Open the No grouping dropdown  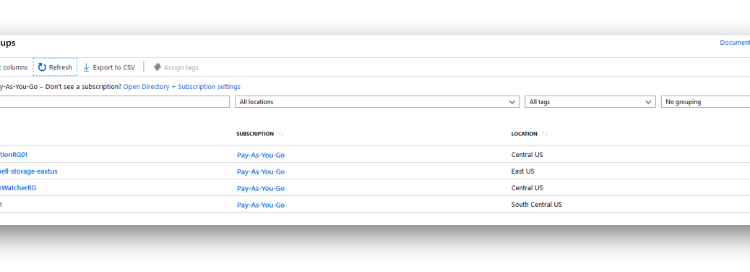click(705, 101)
